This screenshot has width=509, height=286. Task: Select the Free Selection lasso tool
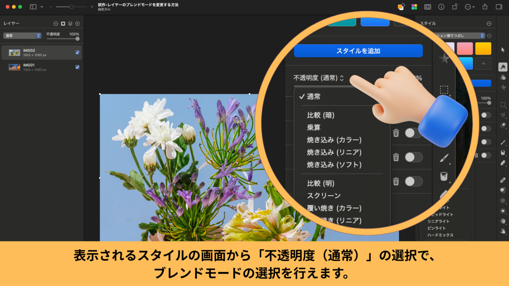(x=503, y=115)
